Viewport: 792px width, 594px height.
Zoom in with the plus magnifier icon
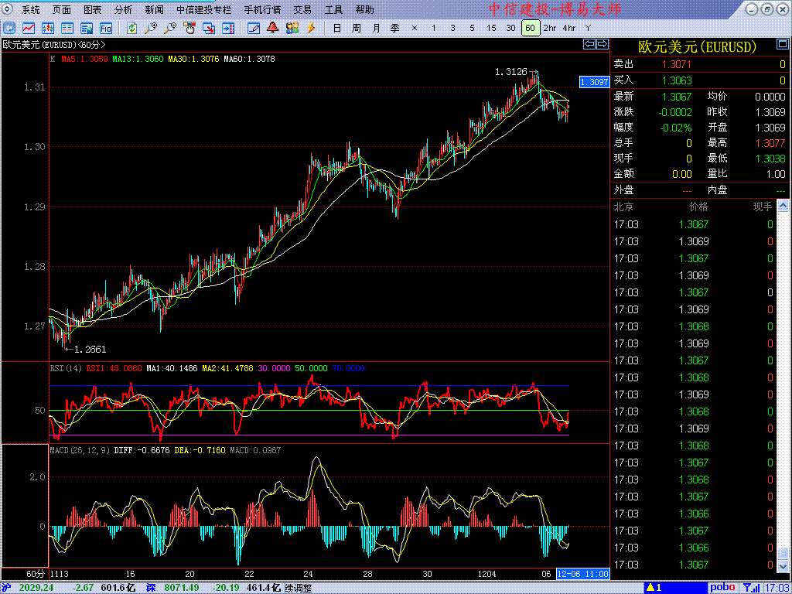pos(151,28)
